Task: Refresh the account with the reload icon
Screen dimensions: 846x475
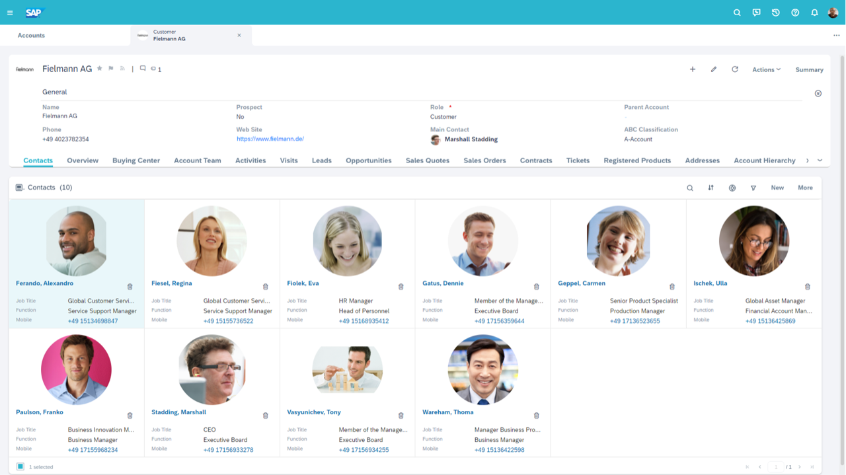Action: [x=734, y=69]
